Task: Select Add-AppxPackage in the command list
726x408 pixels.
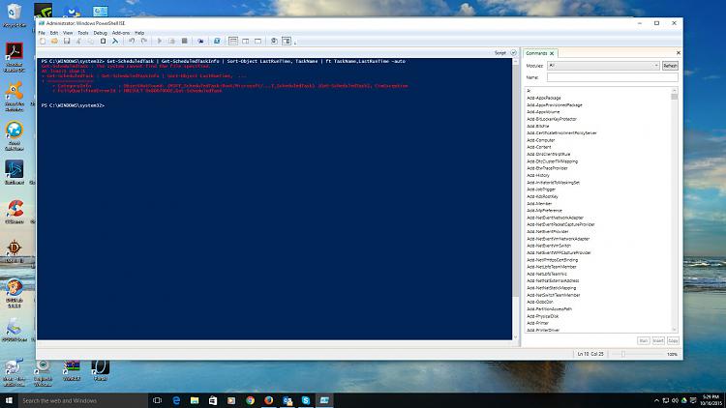Action: click(544, 98)
